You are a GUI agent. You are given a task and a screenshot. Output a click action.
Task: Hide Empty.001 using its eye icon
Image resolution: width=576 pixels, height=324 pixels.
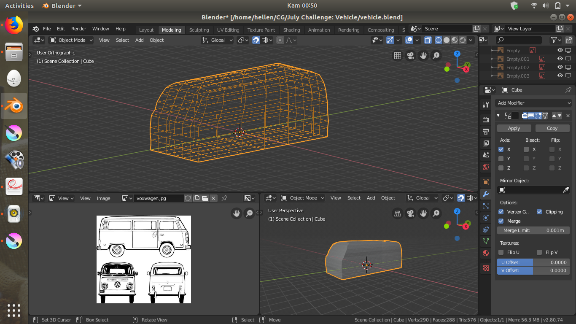(560, 59)
